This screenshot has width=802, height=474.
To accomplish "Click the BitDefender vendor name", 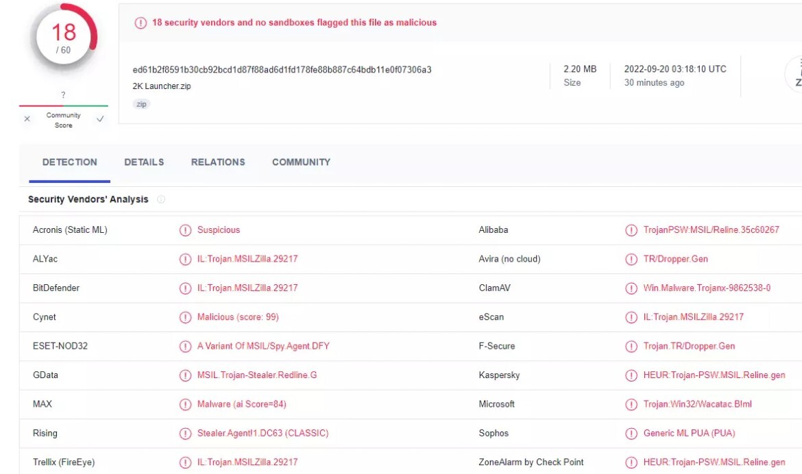I will click(56, 288).
